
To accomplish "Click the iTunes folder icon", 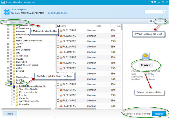I will [14, 38].
